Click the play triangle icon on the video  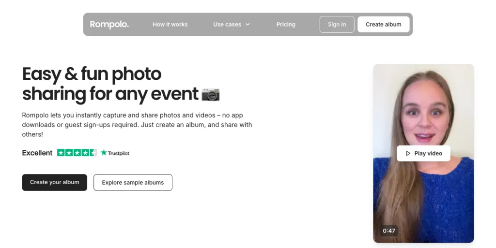[x=408, y=153]
